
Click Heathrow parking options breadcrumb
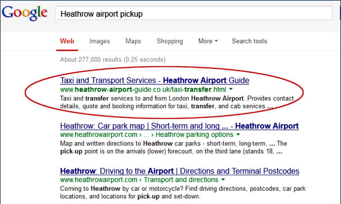tap(194, 135)
